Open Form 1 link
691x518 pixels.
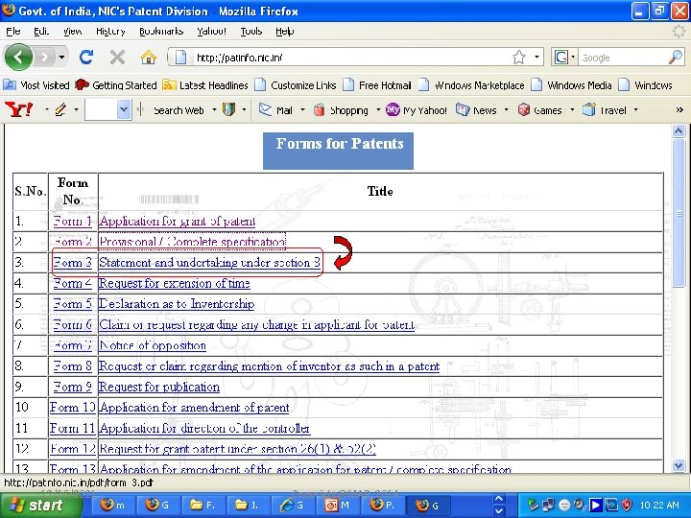pyautogui.click(x=72, y=221)
